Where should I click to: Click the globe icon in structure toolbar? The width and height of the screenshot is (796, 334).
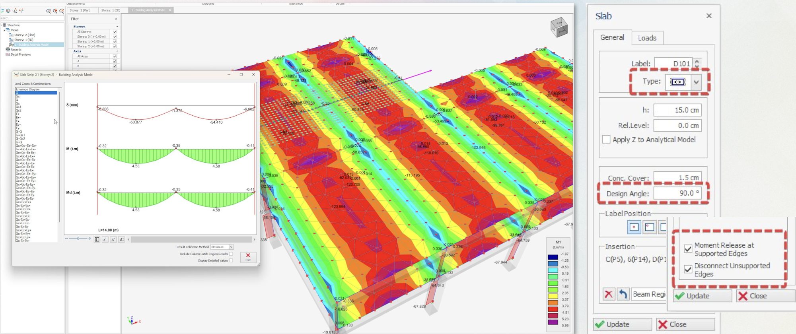(x=8, y=11)
